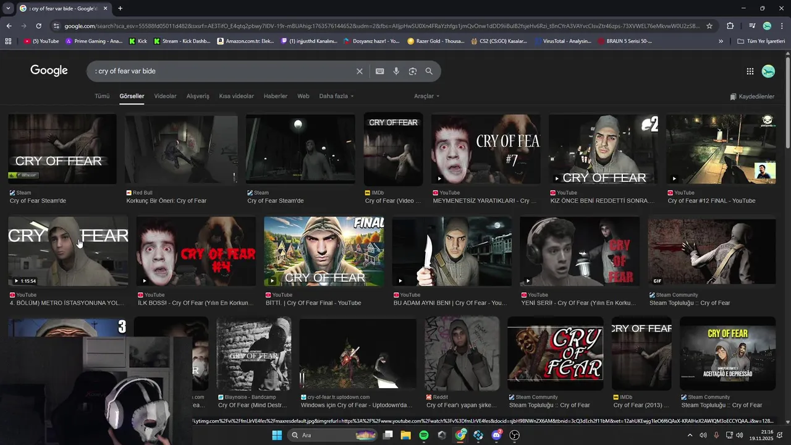The image size is (791, 445).
Task: Clear the search box with the X icon
Action: [359, 71]
